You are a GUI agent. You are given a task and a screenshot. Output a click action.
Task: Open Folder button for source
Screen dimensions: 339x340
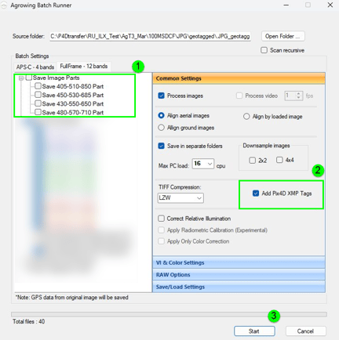coord(283,36)
